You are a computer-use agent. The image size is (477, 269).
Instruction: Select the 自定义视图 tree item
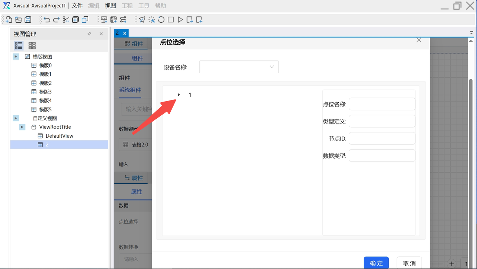pos(45,118)
